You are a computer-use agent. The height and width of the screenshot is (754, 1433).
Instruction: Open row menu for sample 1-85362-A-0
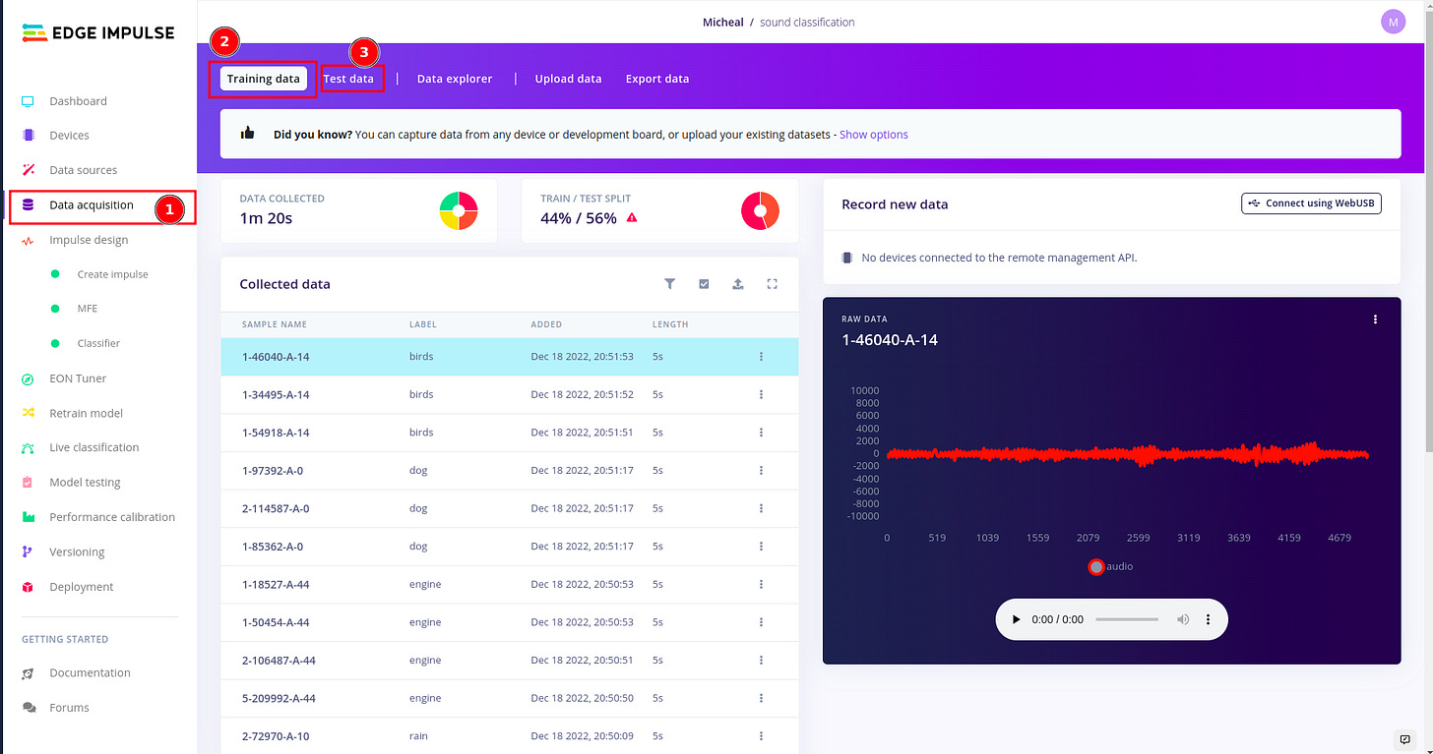(761, 547)
